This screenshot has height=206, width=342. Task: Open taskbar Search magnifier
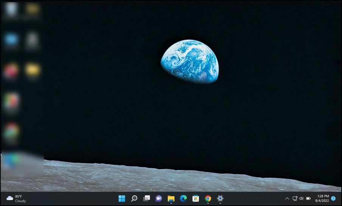coord(134,198)
